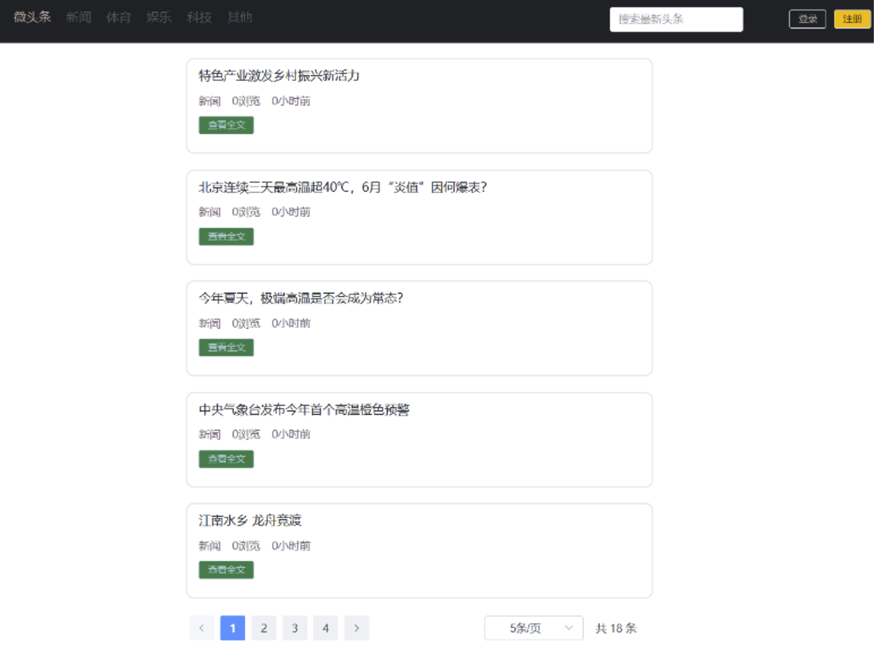
Task: Click the search headlines input box
Action: click(676, 19)
